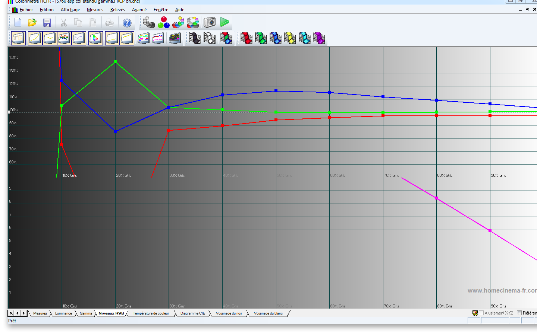The width and height of the screenshot is (537, 335).
Task: Open the CIE diagram view icon
Action: tap(95, 38)
